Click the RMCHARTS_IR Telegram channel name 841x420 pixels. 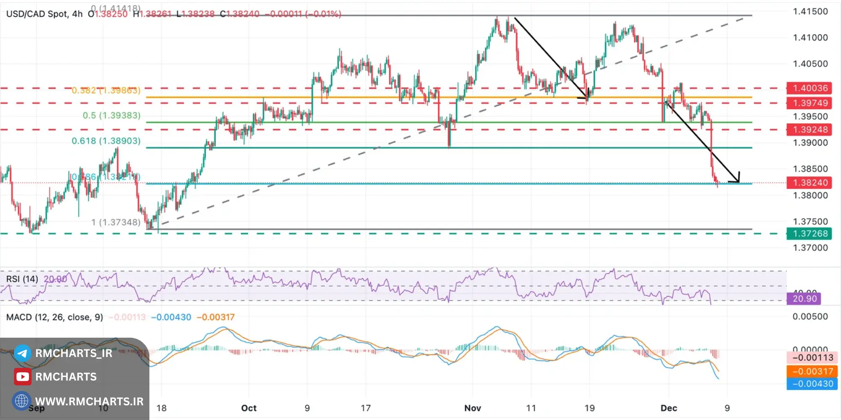click(74, 353)
